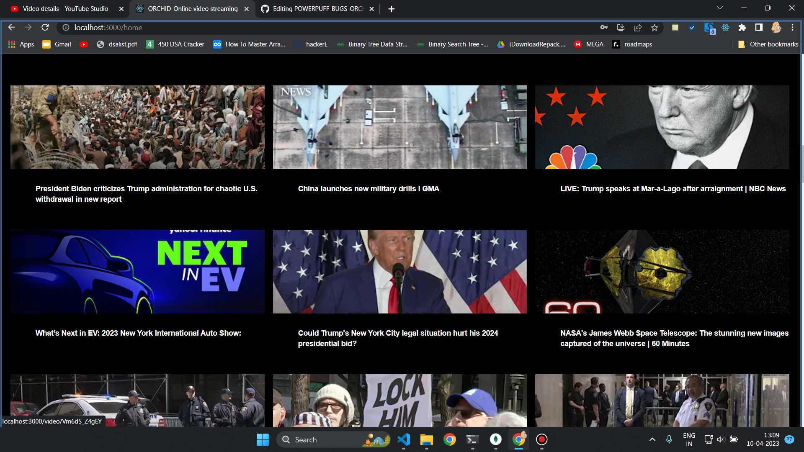Show hidden system tray icons

tap(652, 439)
